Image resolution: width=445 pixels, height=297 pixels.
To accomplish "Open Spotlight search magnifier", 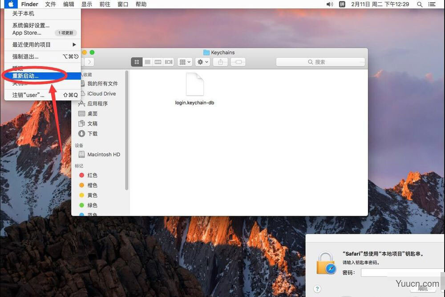I will coord(420,4).
